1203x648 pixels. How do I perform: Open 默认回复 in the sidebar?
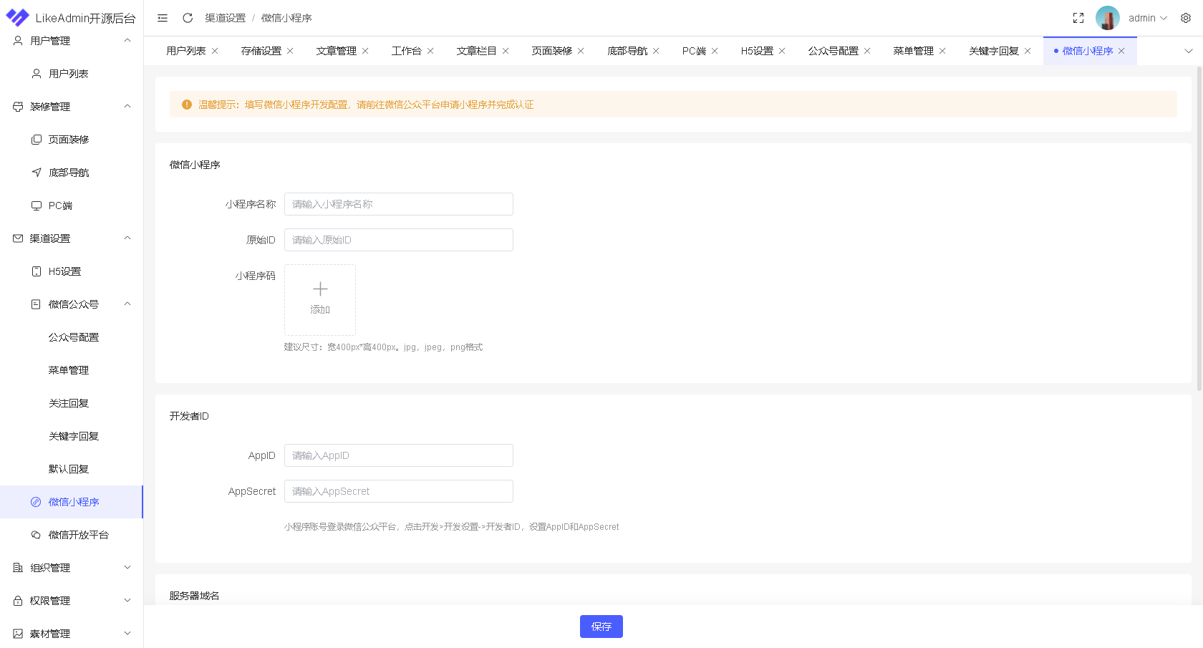point(72,469)
